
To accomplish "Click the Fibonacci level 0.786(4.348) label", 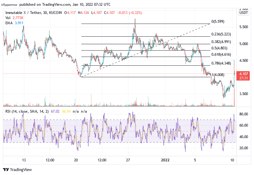I will coord(221,63).
